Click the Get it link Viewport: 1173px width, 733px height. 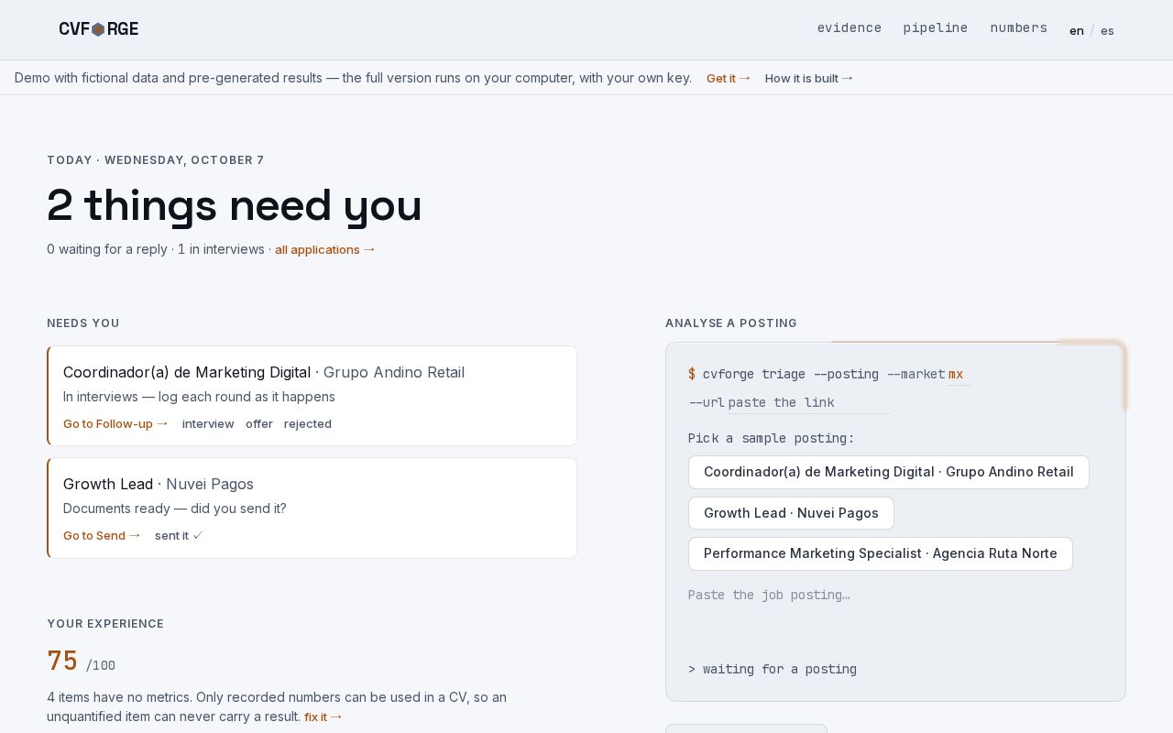tap(729, 78)
